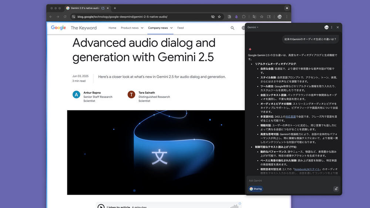
Task: Open the Chrome profile avatar
Action: tap(280, 17)
